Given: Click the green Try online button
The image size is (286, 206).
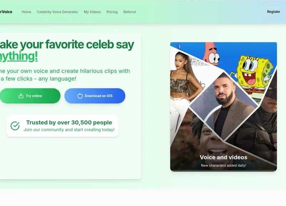Looking at the screenshot, I should point(30,96).
